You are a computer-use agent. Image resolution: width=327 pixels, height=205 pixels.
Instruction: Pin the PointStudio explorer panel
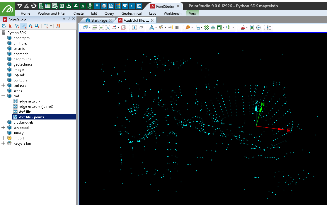pos(69,19)
